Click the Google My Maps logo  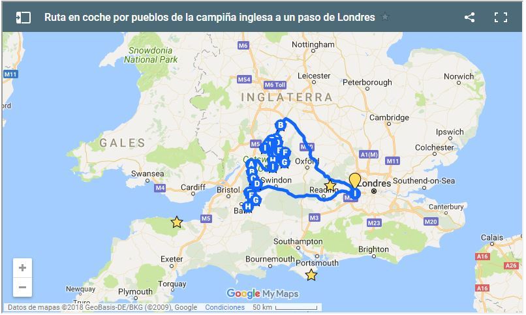[x=262, y=293]
